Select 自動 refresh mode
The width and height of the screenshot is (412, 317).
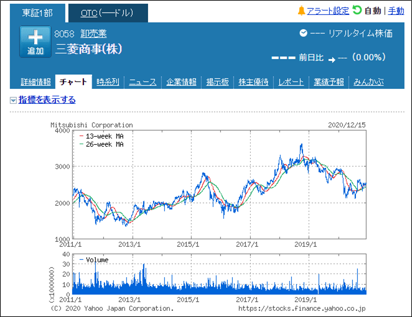(x=373, y=11)
